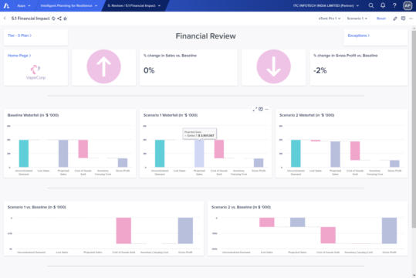Image resolution: width=416 pixels, height=278 pixels.
Task: Click the pink Cost of Goods Sold bar in Scenario 1 vs. Baseline
Action: 123,231
